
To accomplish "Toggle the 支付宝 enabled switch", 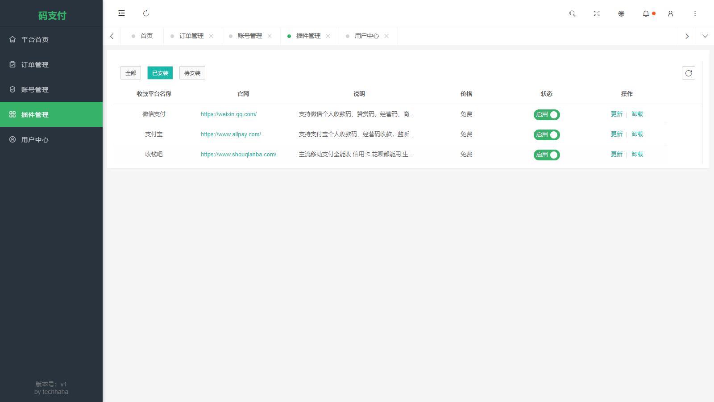I will (547, 135).
